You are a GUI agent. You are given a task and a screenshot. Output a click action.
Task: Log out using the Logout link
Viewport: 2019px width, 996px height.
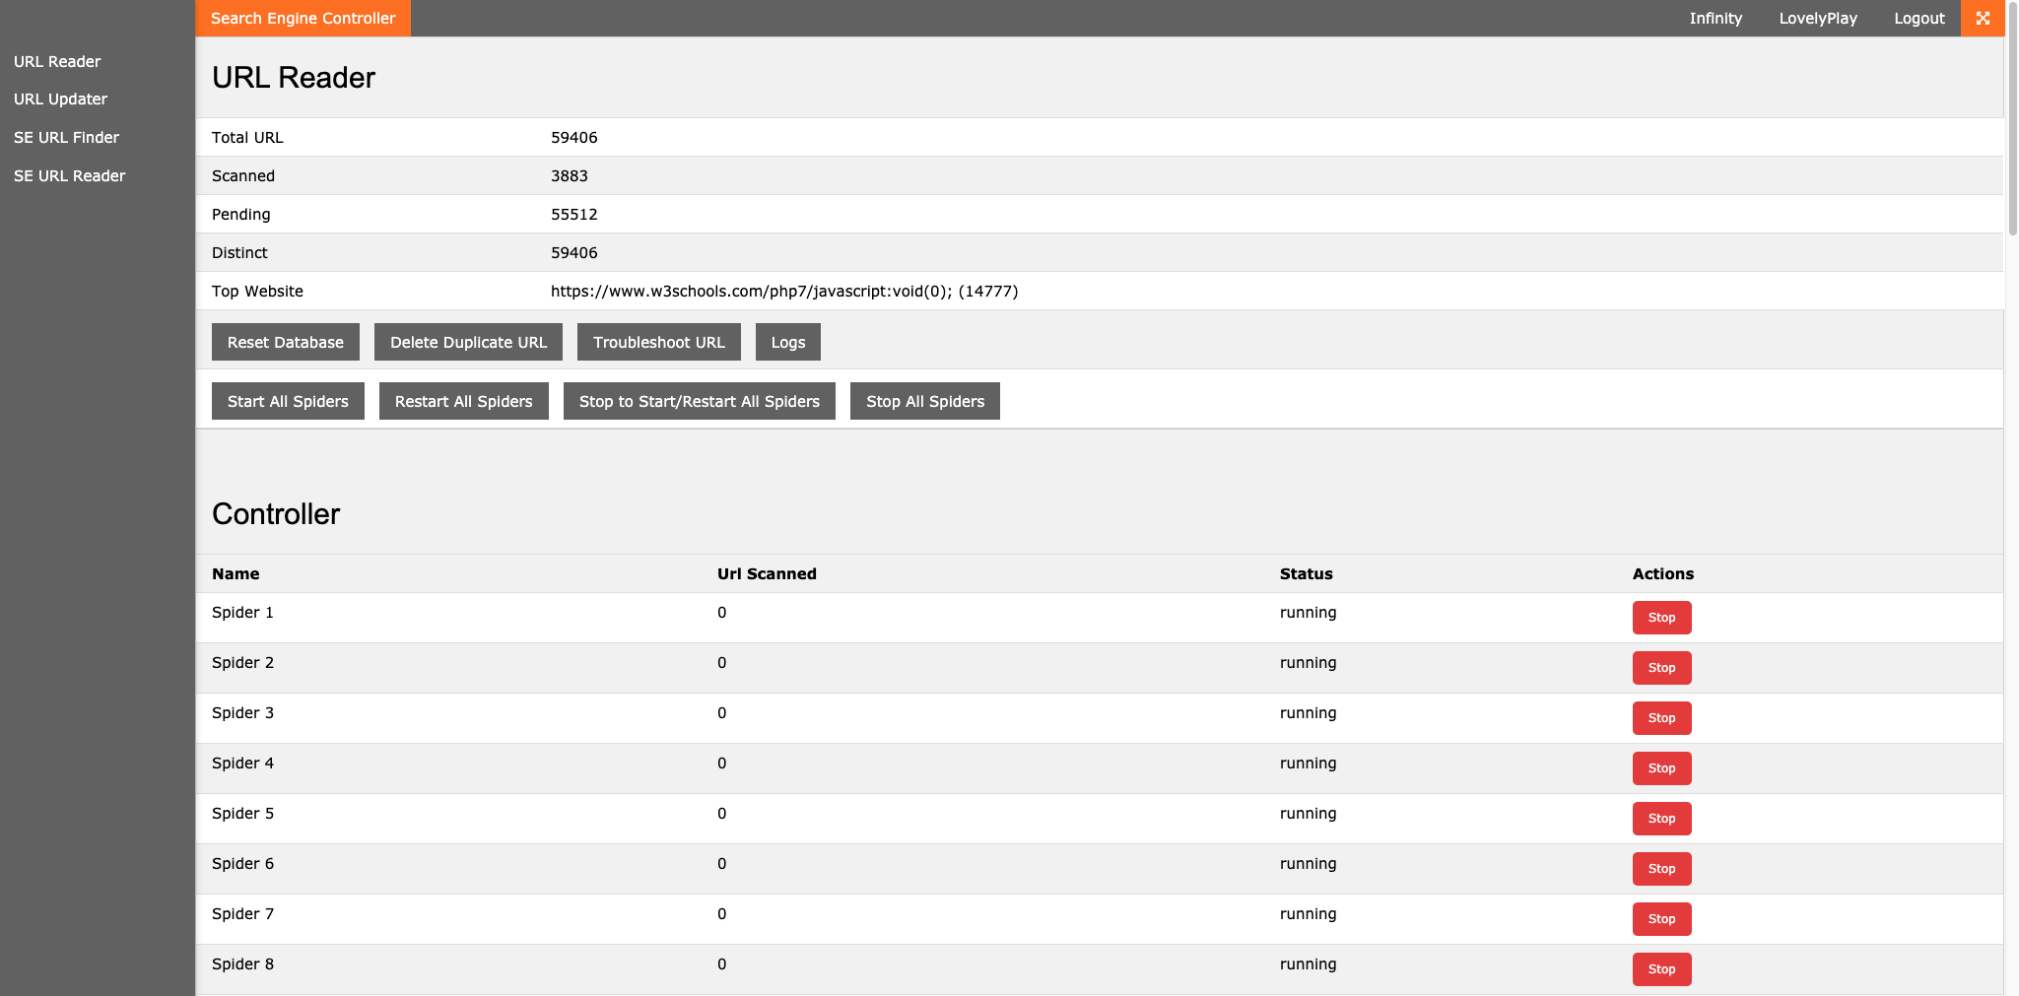pyautogui.click(x=1918, y=19)
